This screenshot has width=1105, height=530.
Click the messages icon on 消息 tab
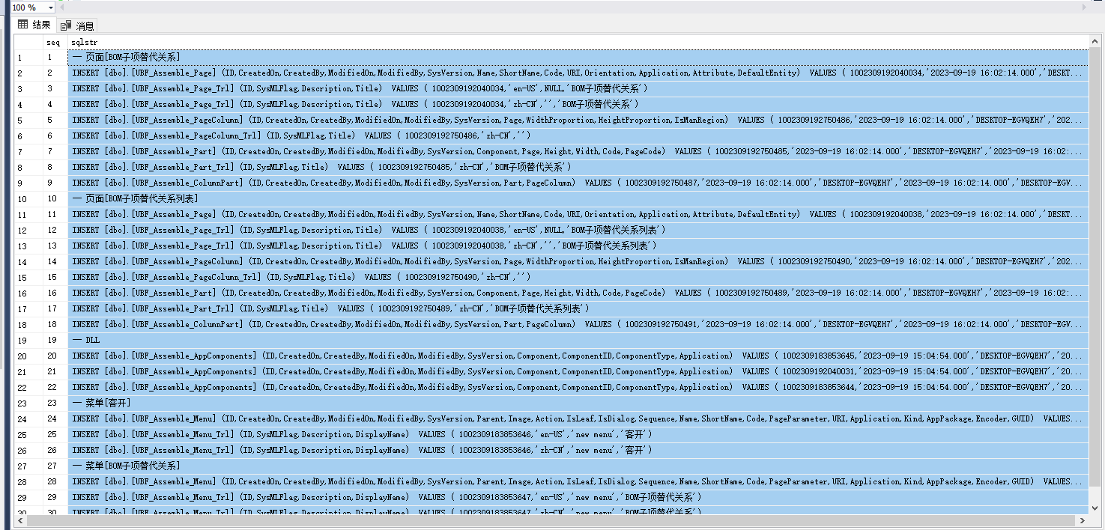[x=66, y=25]
